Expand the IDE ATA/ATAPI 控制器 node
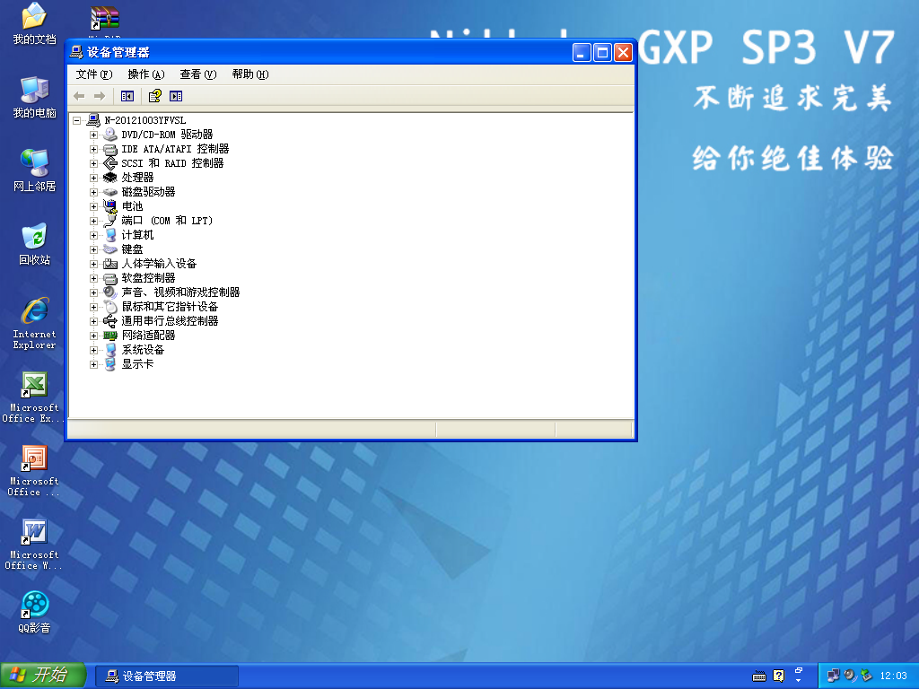This screenshot has height=689, width=919. pyautogui.click(x=93, y=150)
